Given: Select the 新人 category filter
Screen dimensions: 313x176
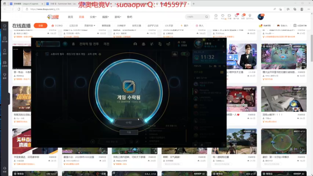Looking at the screenshot, I should [x=200, y=25].
